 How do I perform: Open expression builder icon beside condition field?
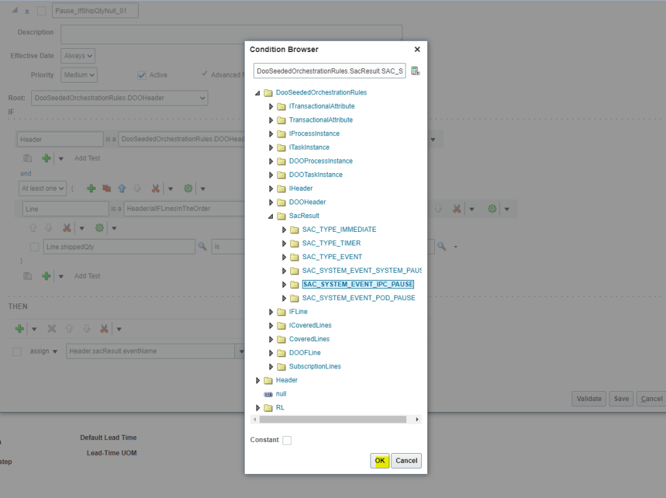[415, 71]
